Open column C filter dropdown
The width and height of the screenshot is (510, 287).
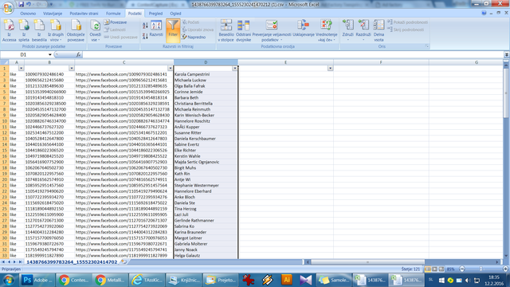pyautogui.click(x=170, y=69)
